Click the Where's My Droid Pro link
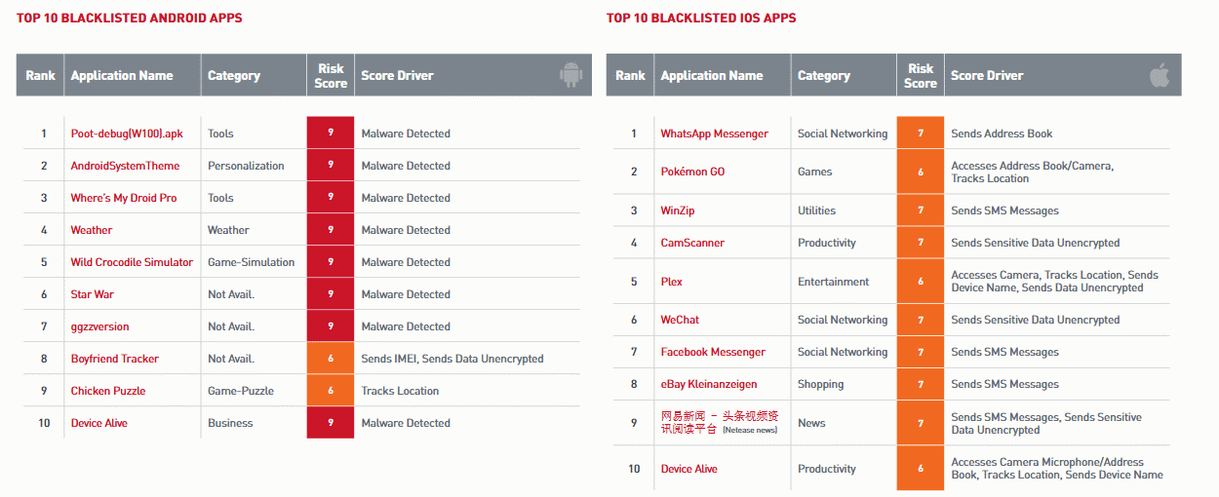The width and height of the screenshot is (1219, 497). (x=124, y=198)
